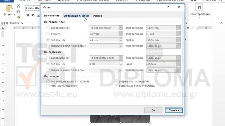Open the Поля dropdown
The width and height of the screenshot is (225, 126).
163,34
